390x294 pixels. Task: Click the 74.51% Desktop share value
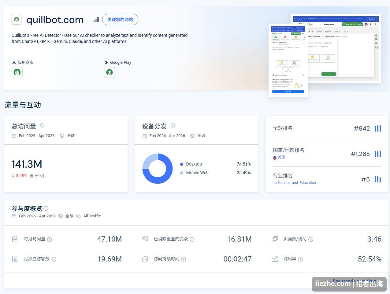[243, 164]
